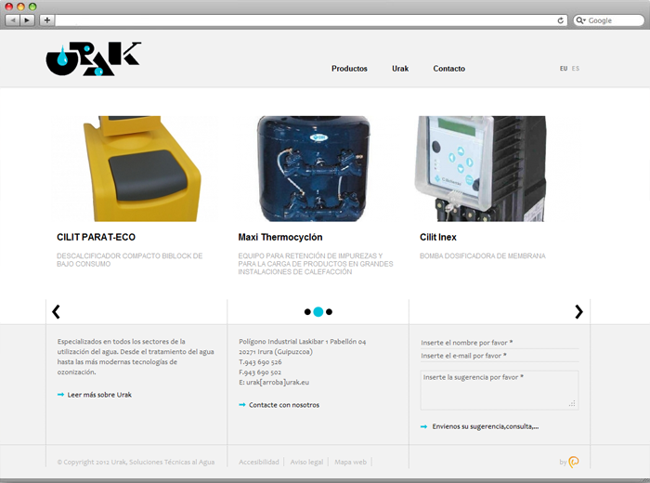Click the blue arrow beside Envíenos su sugerencia
The height and width of the screenshot is (483, 650).
423,426
